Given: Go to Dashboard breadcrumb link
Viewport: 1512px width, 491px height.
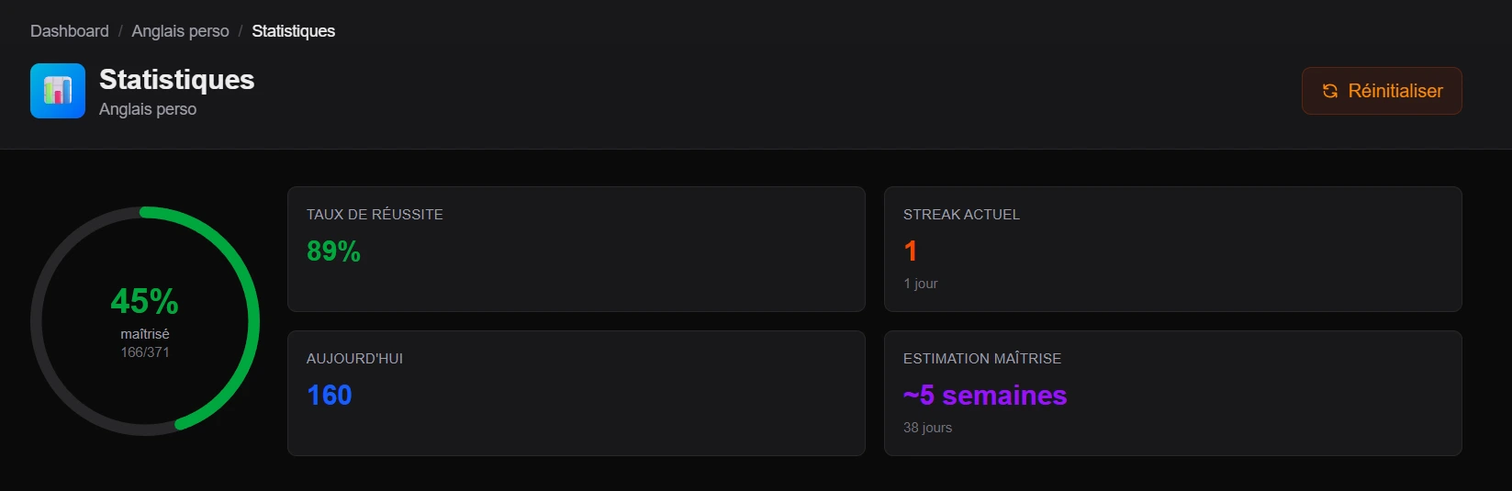Looking at the screenshot, I should coord(70,31).
